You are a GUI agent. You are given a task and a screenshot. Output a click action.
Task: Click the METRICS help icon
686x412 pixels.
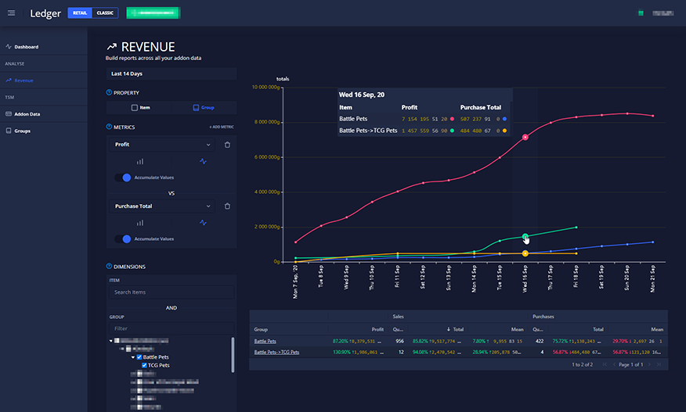[x=109, y=127]
